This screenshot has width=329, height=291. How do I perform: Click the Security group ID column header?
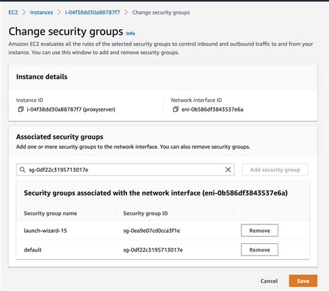(x=146, y=213)
